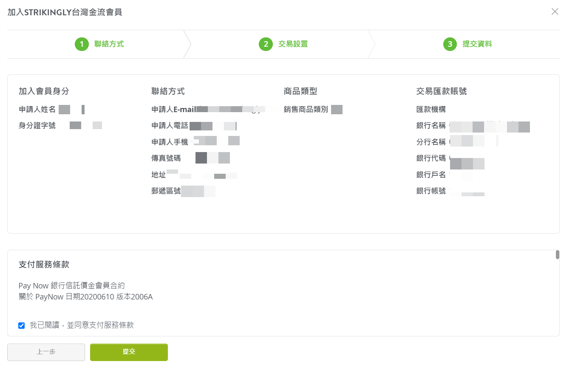The width and height of the screenshot is (575, 367).
Task: Submit the form with 提交 button
Action: click(x=129, y=352)
